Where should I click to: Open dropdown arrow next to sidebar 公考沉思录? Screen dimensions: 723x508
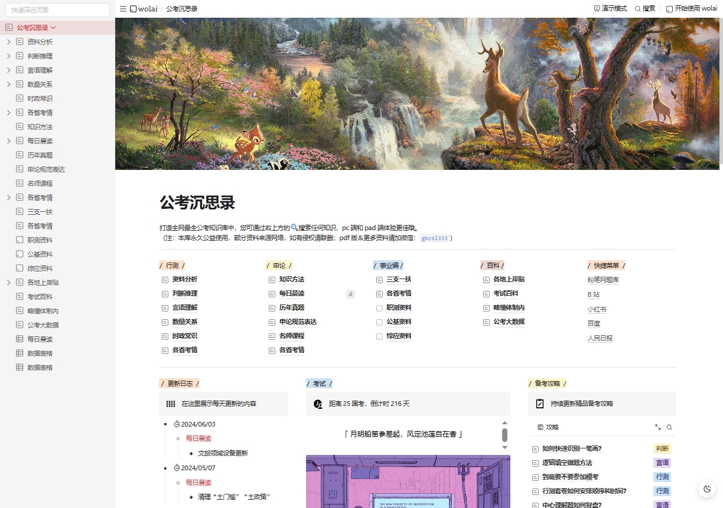click(53, 28)
